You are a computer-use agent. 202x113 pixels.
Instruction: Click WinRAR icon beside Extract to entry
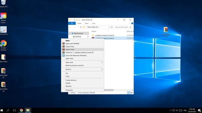click(x=63, y=52)
